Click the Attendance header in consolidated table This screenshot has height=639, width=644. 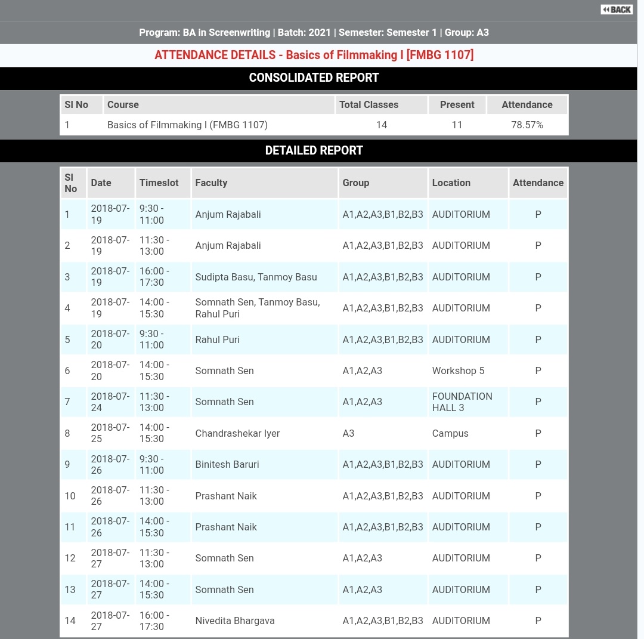click(x=527, y=104)
